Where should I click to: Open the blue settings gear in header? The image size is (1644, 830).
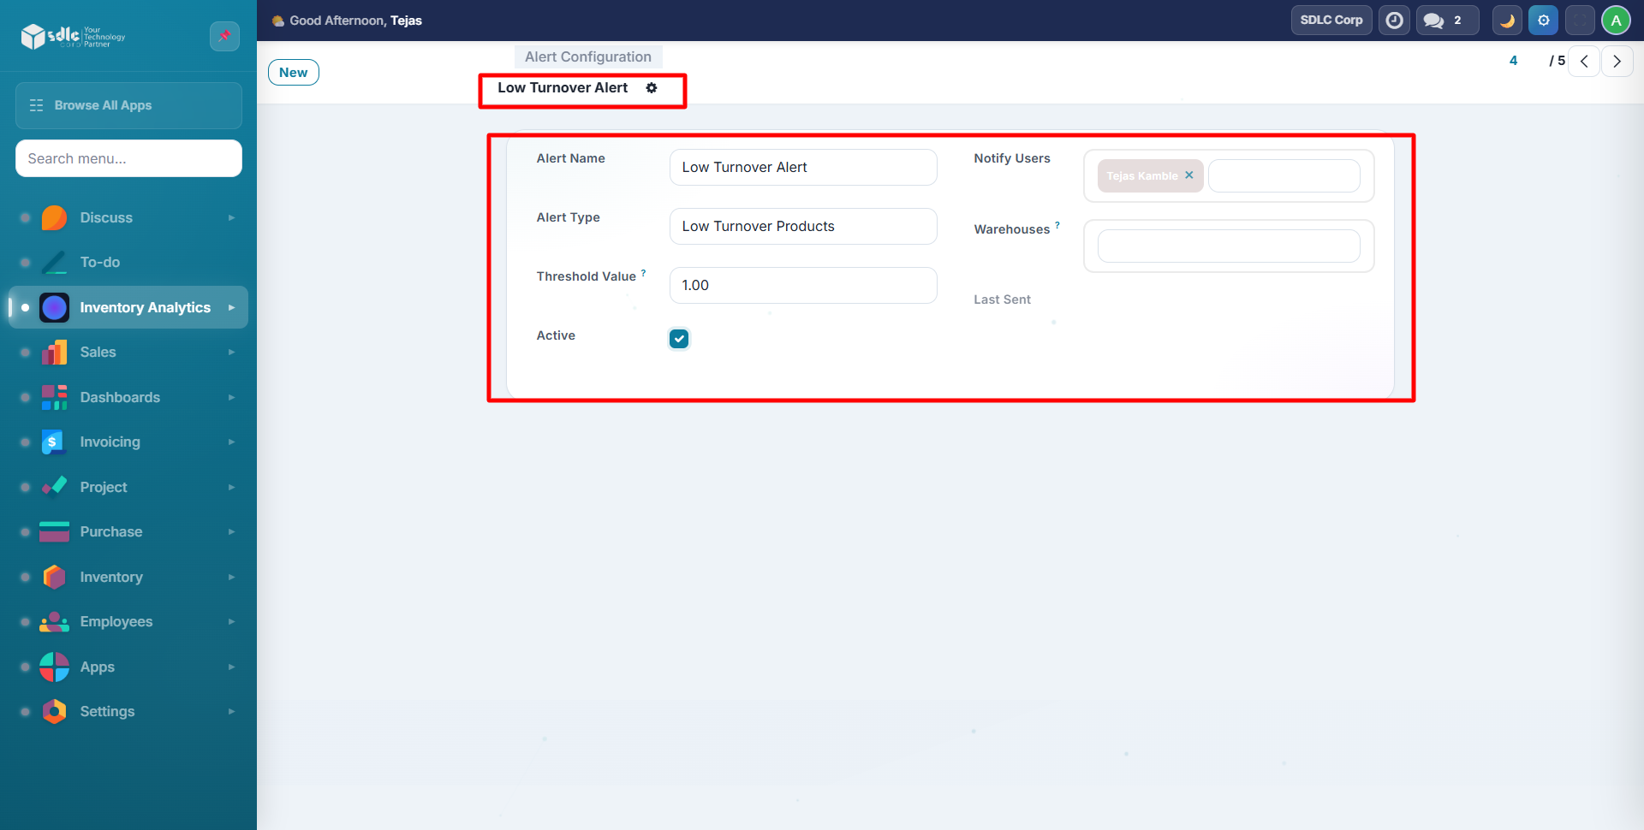(1543, 20)
